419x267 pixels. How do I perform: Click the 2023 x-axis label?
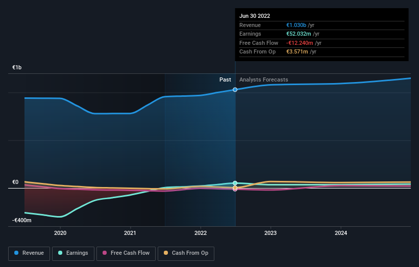click(270, 233)
